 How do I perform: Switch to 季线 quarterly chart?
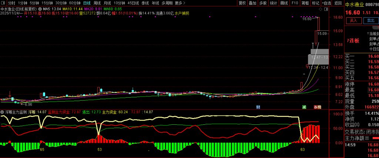145,3
